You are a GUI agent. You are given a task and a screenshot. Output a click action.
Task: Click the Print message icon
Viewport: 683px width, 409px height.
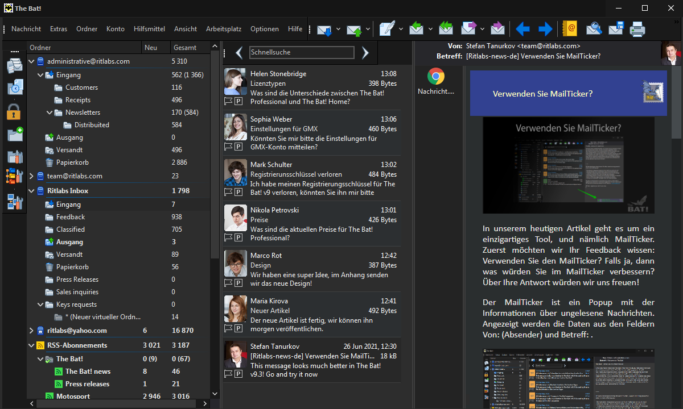point(637,29)
